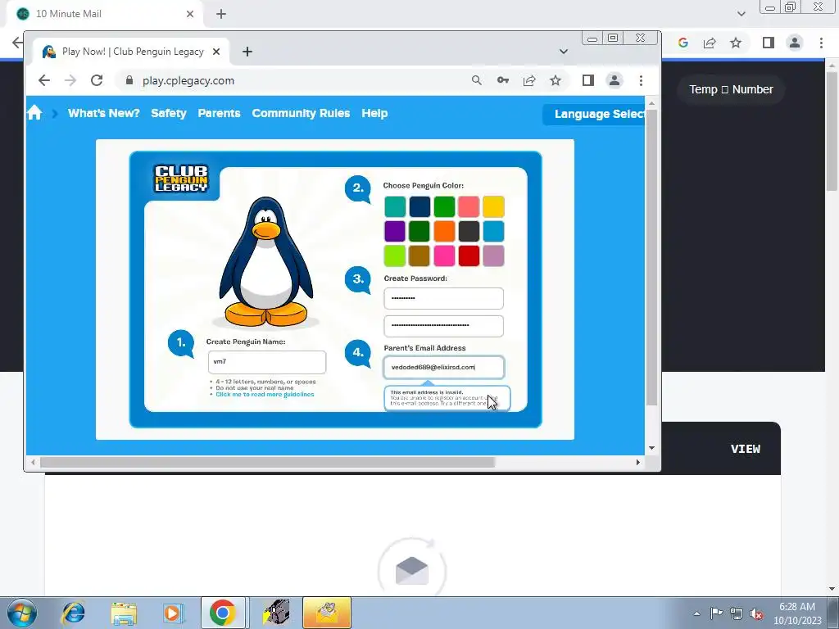
Task: Open new tab in Club Penguin window
Action: (247, 52)
